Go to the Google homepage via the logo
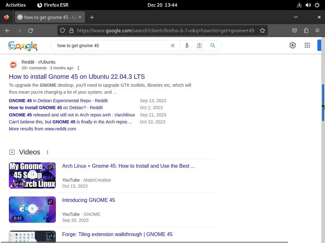This screenshot has height=243, width=325. 23,46
